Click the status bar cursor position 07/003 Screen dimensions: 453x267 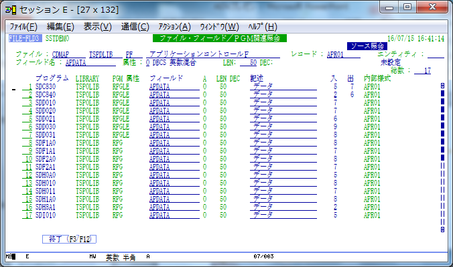(x=263, y=256)
